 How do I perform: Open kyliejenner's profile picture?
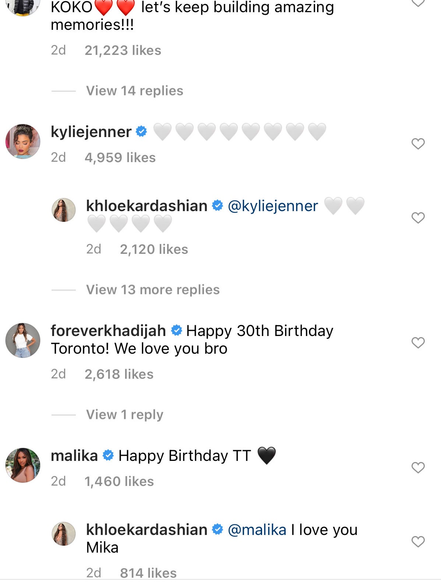(23, 141)
